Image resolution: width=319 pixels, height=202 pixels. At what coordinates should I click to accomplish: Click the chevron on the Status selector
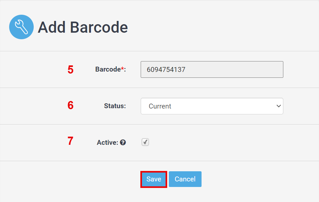pos(278,106)
